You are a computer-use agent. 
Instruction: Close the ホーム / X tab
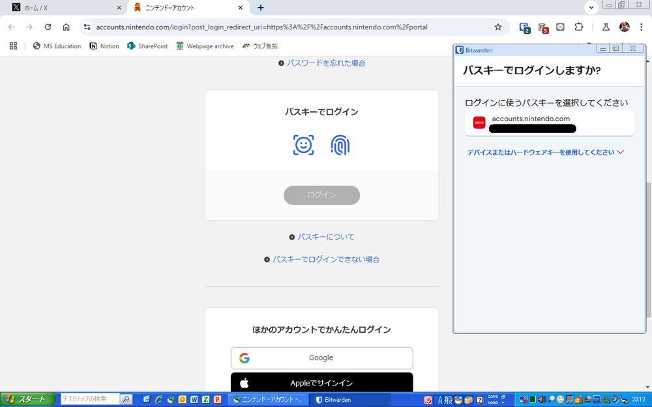tap(119, 7)
